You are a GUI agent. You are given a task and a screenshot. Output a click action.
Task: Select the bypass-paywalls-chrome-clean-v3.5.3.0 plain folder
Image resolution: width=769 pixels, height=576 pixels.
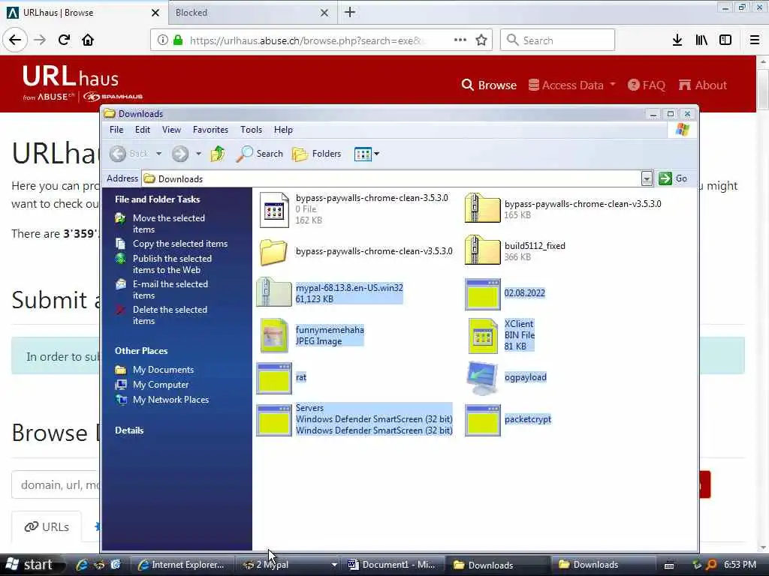tap(274, 252)
